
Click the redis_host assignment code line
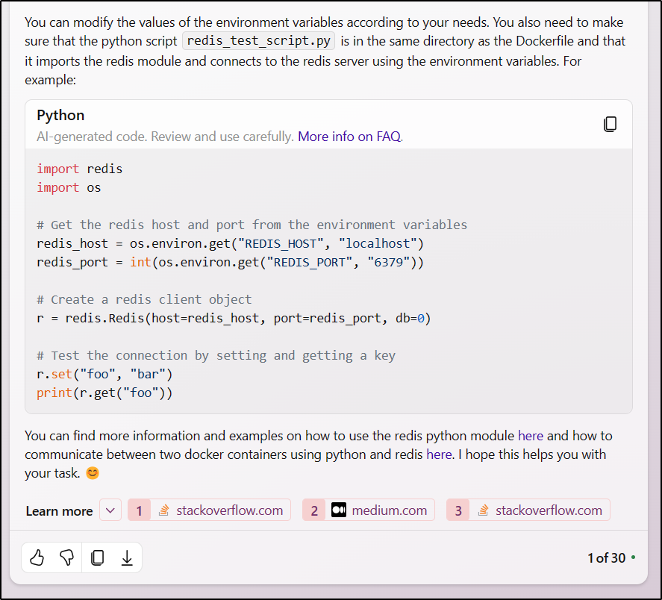pos(230,243)
